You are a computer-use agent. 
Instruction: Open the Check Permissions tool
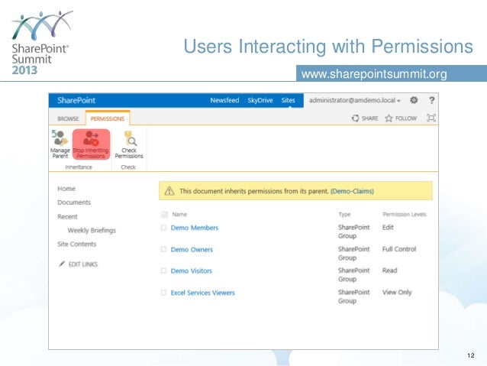[129, 145]
